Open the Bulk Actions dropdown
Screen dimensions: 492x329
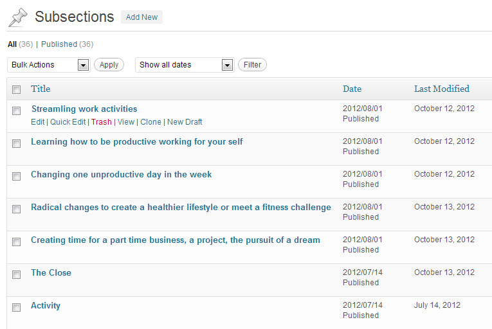[x=48, y=65]
